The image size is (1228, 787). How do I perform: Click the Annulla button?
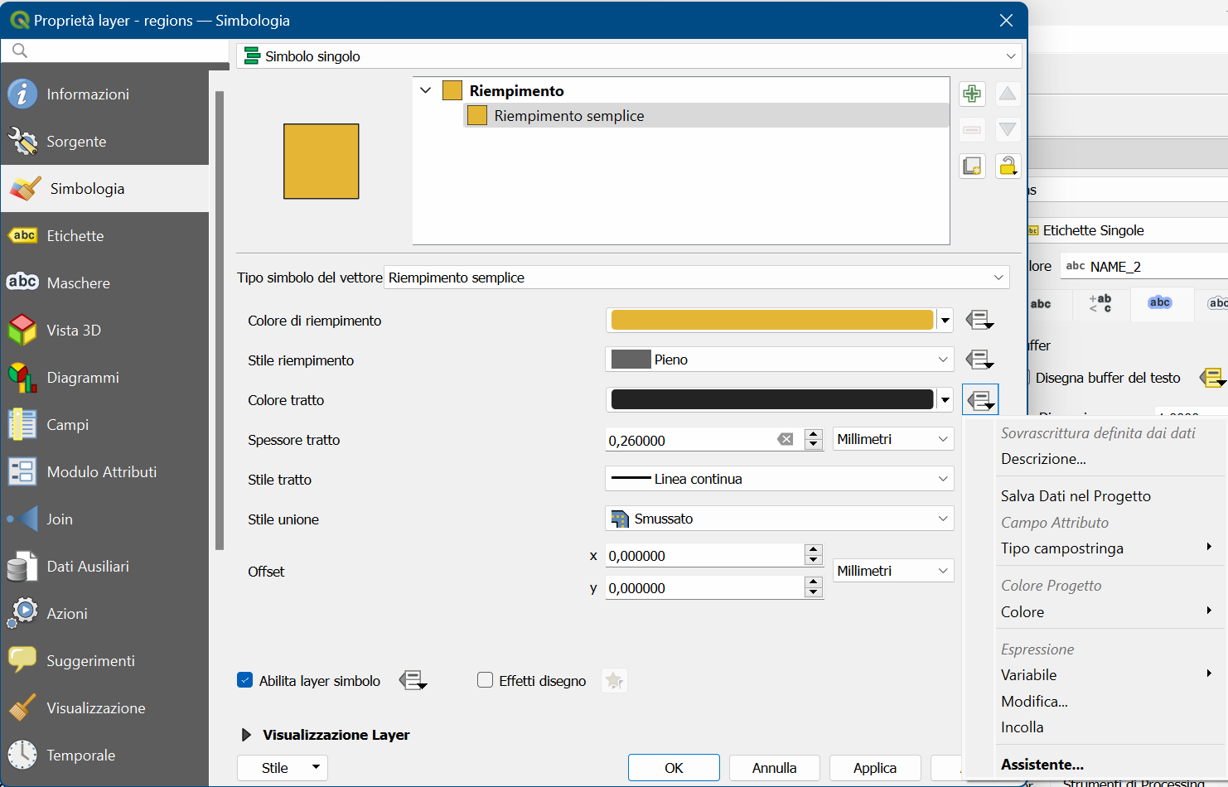pos(775,768)
